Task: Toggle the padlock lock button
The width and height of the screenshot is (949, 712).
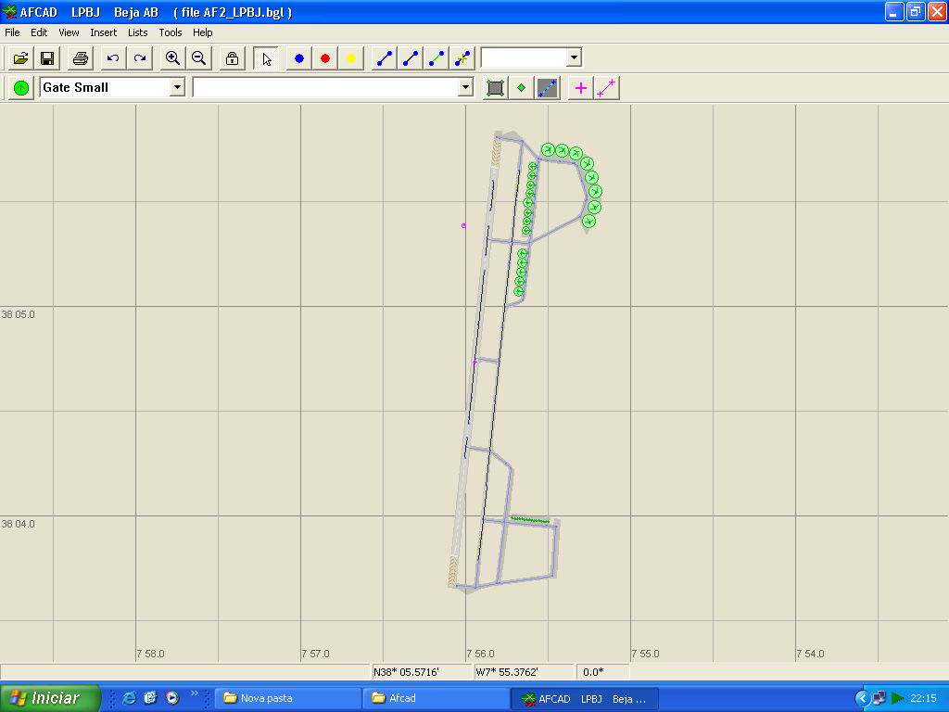Action: pyautogui.click(x=232, y=58)
